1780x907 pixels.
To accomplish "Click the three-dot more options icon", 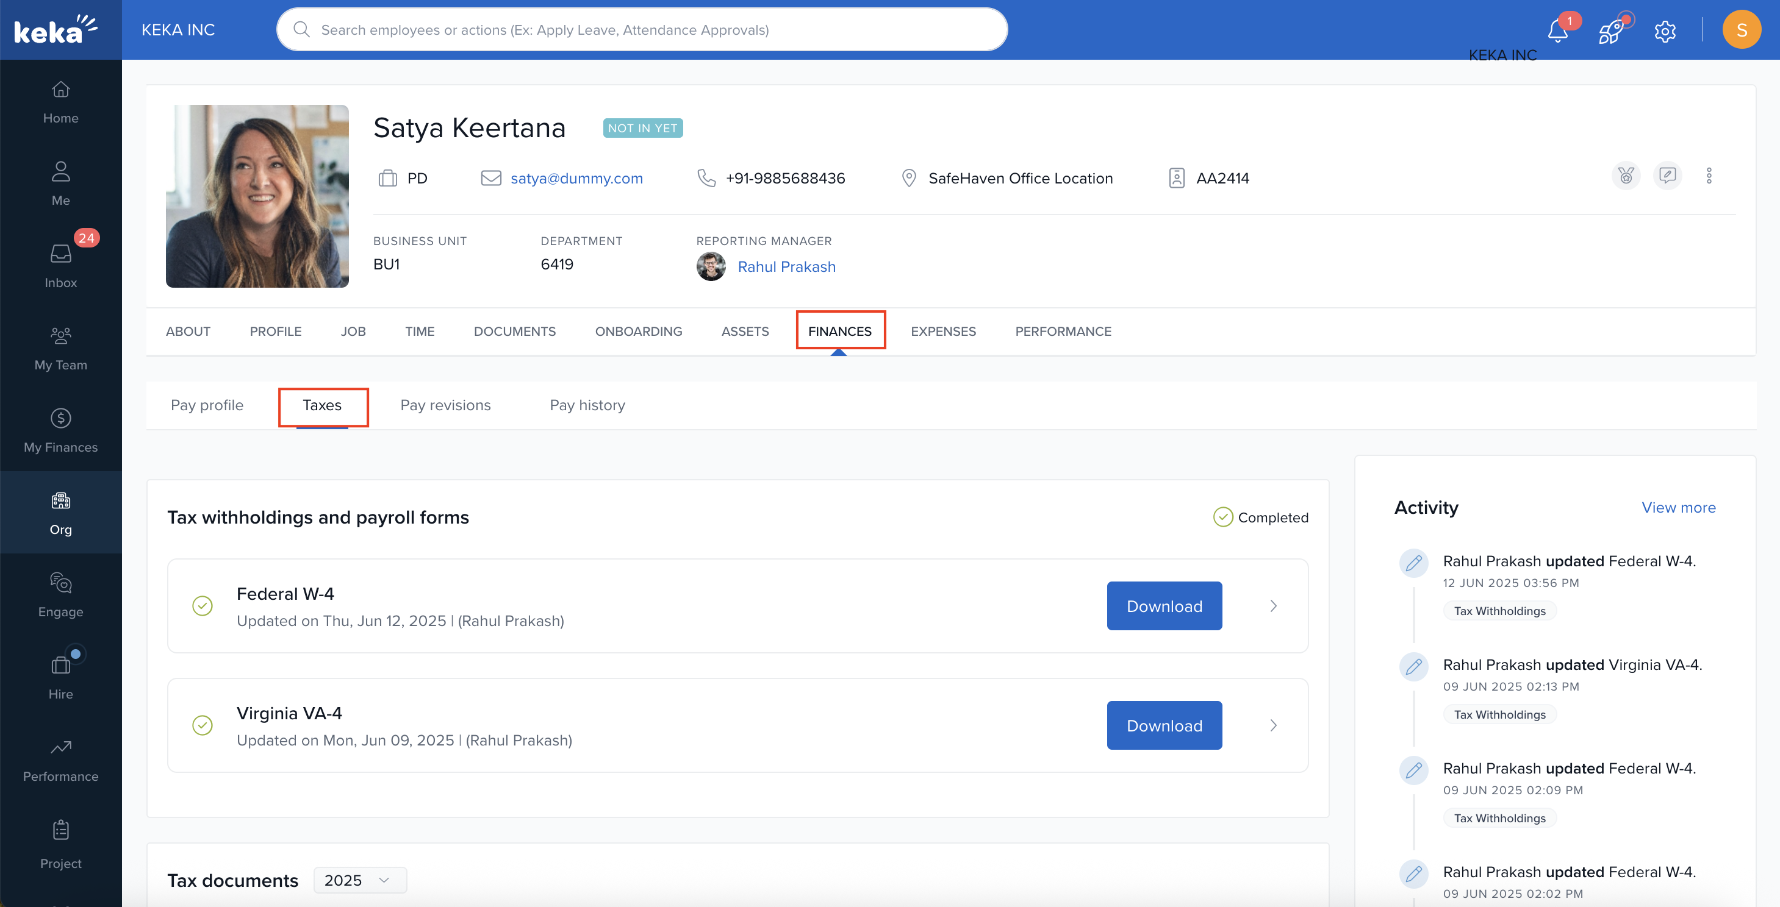I will click(1709, 176).
